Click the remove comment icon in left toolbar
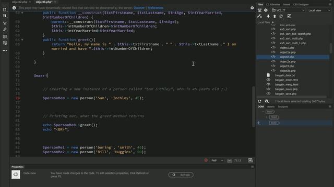This screenshot has width=334, height=187. coord(5,43)
